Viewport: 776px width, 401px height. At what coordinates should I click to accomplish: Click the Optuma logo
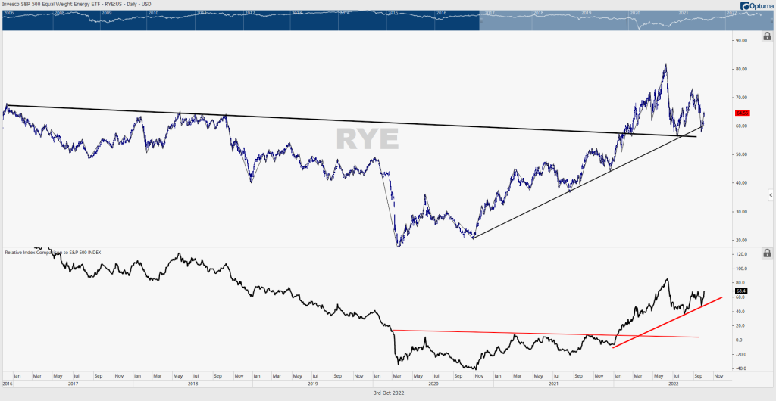click(757, 5)
